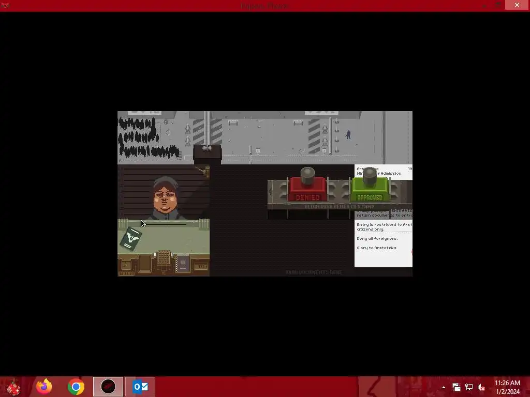Show hidden system tray icons

444,387
